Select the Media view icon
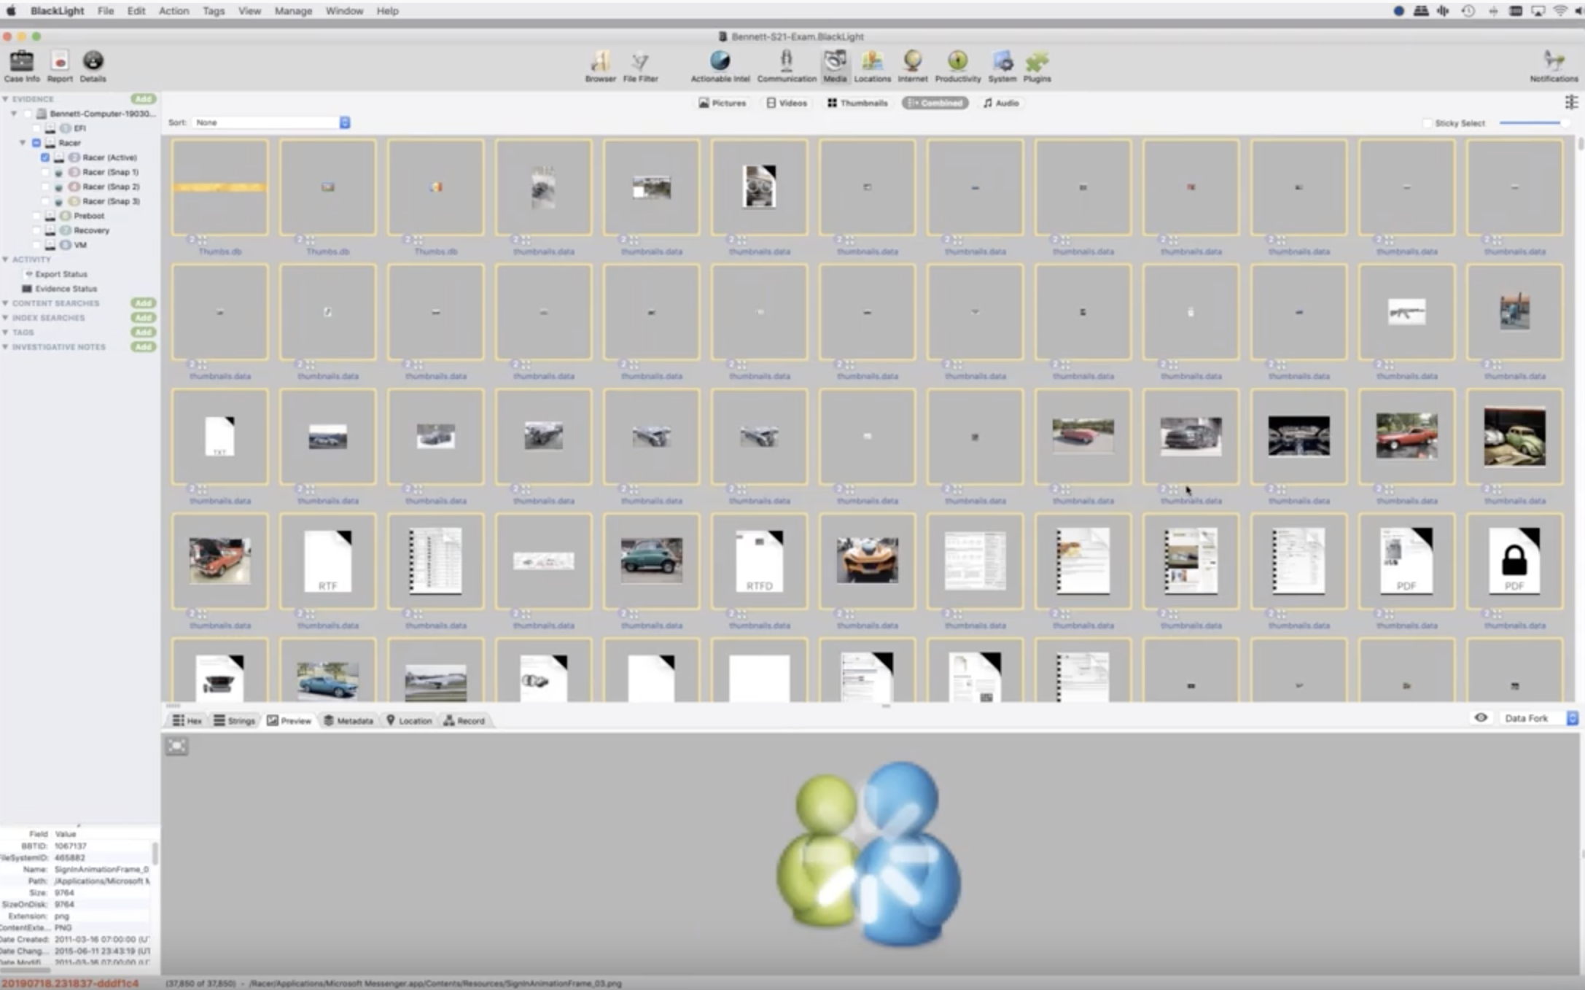Image resolution: width=1585 pixels, height=990 pixels. [835, 66]
